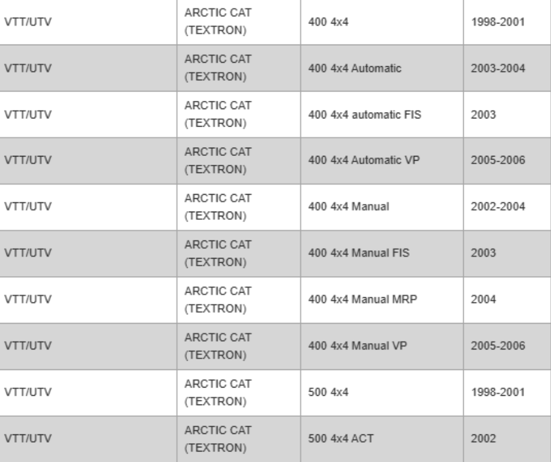Click year 2003 in the Manual FIS row
The image size is (551, 462).
tap(486, 254)
